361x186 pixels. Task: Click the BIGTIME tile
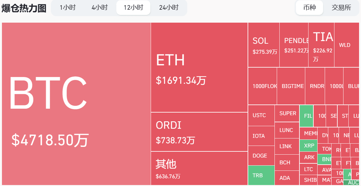coord(291,86)
